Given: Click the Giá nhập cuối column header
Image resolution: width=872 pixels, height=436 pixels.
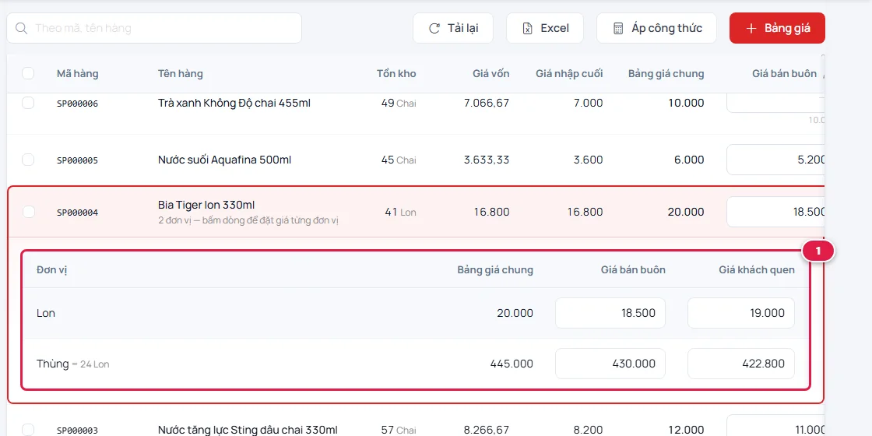Looking at the screenshot, I should tap(569, 73).
